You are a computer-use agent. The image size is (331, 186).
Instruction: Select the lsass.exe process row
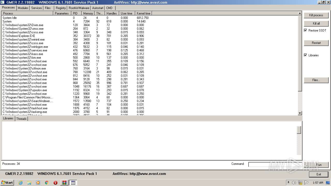pos(150,54)
